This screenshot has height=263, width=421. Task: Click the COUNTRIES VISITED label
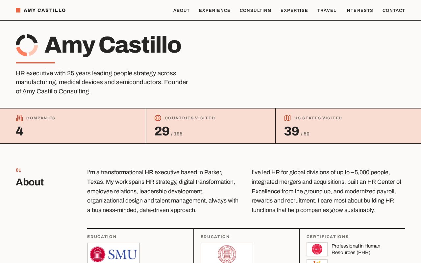click(x=190, y=118)
